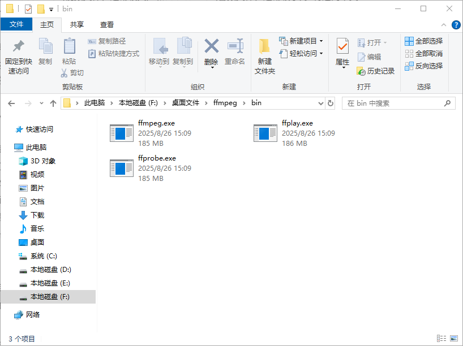The height and width of the screenshot is (346, 463).
Task: Click the search magnifier icon
Action: [x=447, y=103]
